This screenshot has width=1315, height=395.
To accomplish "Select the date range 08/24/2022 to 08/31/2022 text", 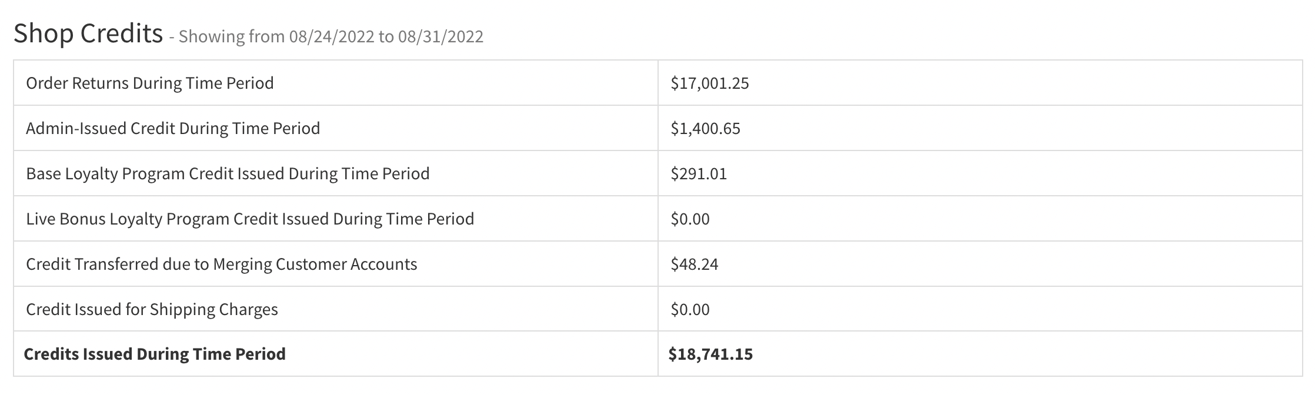I will 386,36.
